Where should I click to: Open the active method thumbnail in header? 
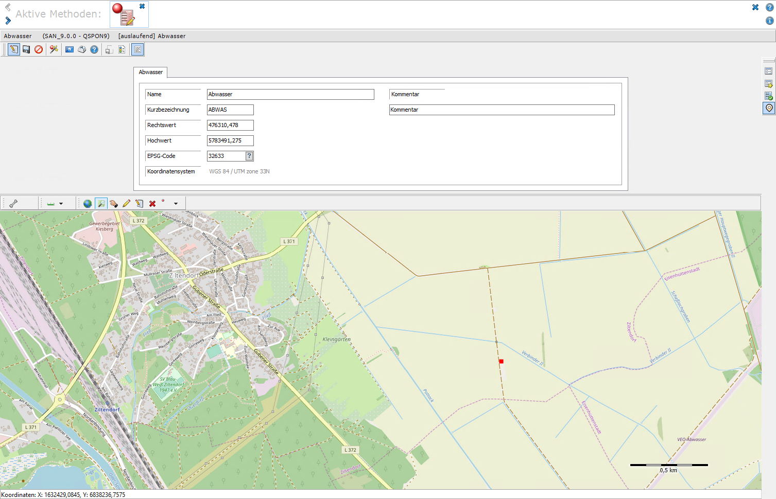pos(129,14)
